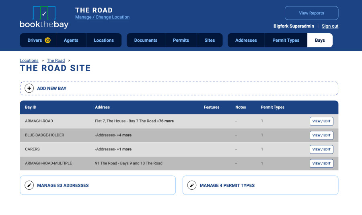
Task: Click the View Reports button
Action: pos(311,13)
